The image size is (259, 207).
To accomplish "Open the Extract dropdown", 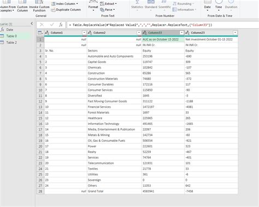I will click(x=108, y=4).
